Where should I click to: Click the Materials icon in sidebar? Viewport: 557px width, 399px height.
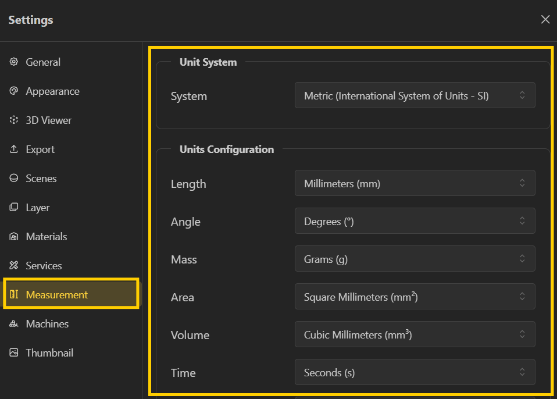click(14, 237)
